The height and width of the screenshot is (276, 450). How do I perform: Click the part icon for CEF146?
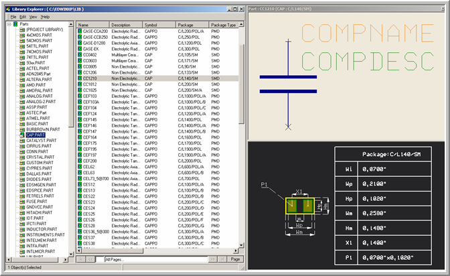[80, 125]
